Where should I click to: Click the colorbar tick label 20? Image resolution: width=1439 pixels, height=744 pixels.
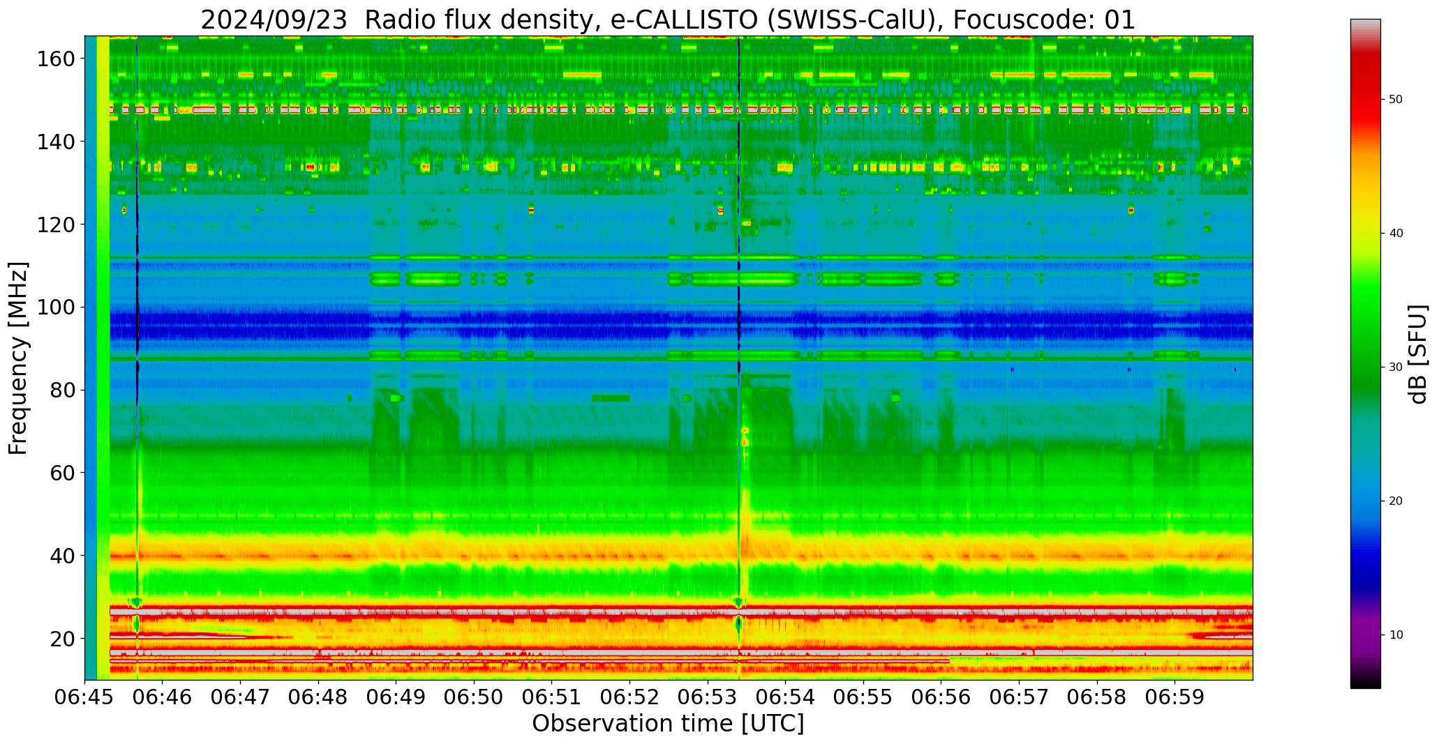[1396, 501]
